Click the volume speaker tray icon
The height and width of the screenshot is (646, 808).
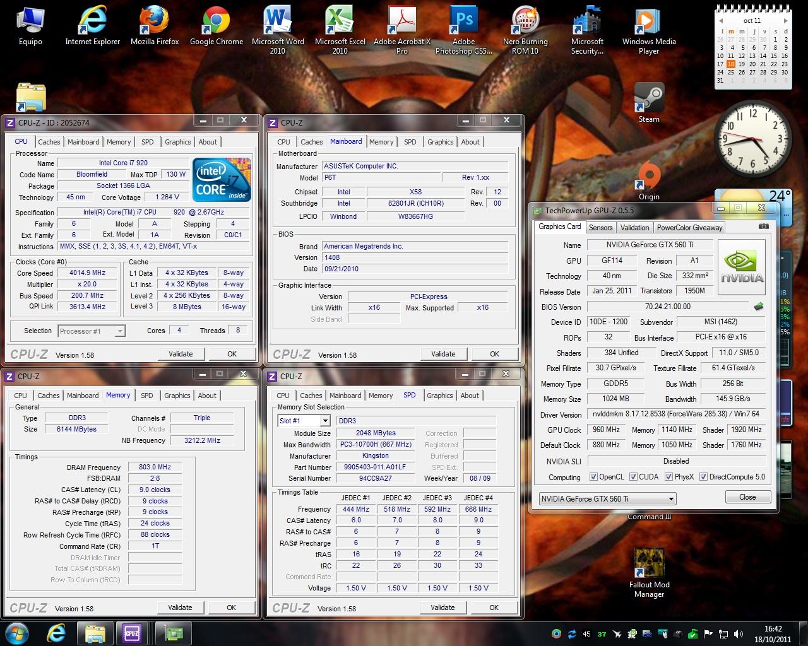click(x=737, y=634)
